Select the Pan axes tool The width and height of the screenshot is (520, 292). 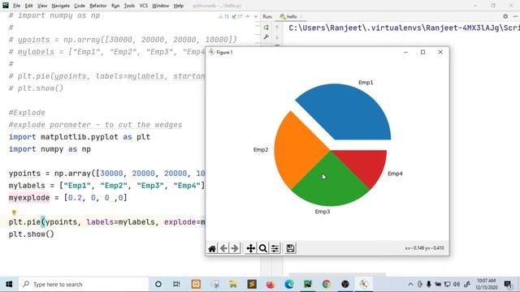coord(251,248)
